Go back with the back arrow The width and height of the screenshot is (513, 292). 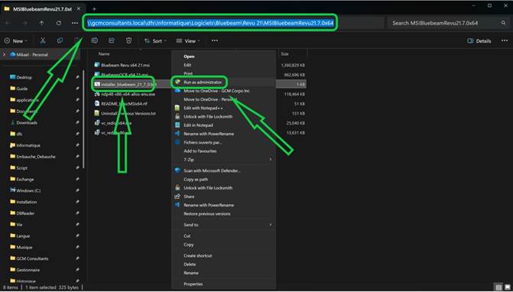click(x=8, y=23)
